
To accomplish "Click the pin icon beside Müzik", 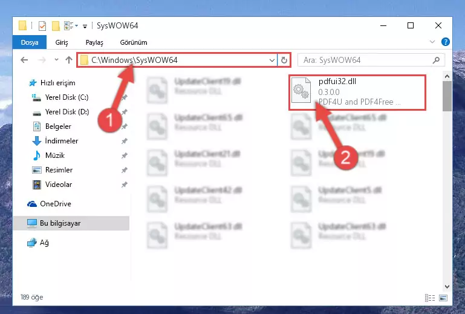I will pyautogui.click(x=124, y=155).
